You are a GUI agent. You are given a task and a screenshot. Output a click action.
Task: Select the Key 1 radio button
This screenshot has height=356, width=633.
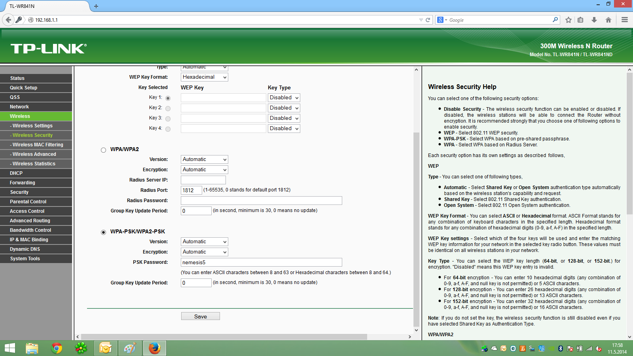coord(168,98)
